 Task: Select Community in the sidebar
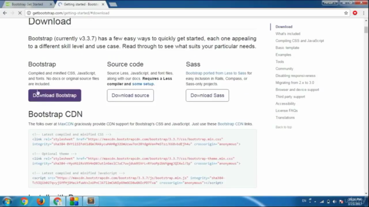[x=284, y=68]
